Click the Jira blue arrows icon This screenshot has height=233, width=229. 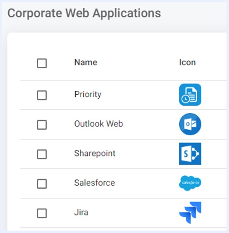pos(190,213)
